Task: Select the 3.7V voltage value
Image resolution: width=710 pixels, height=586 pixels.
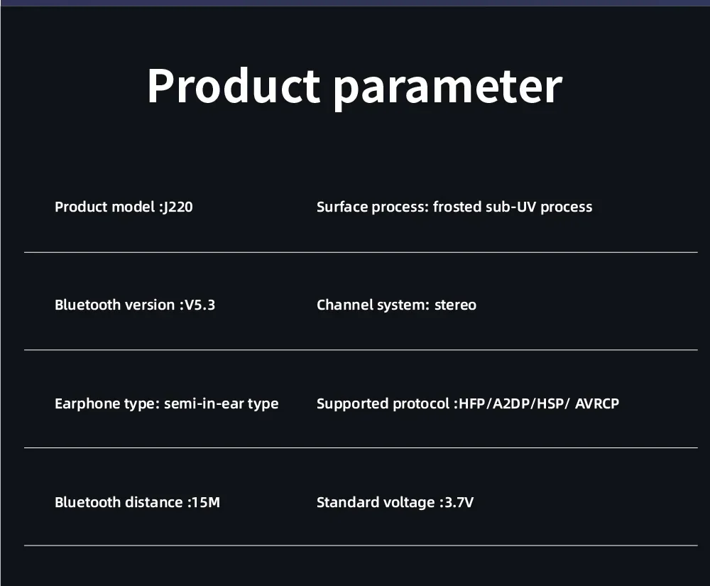Action: tap(457, 503)
